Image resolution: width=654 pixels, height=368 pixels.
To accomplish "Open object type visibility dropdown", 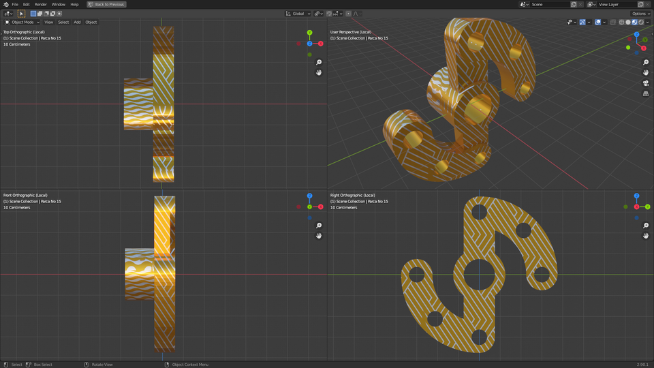I will tap(572, 22).
